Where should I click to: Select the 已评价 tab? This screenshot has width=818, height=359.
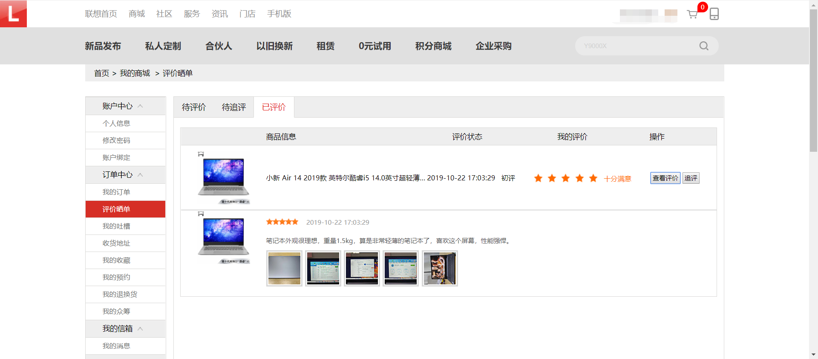pos(274,107)
